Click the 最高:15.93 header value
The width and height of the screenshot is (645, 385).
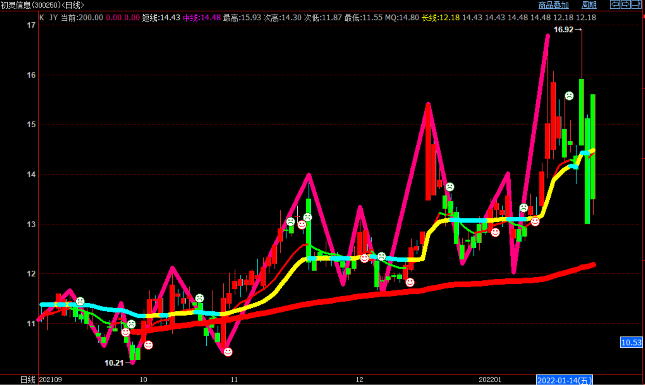[242, 18]
